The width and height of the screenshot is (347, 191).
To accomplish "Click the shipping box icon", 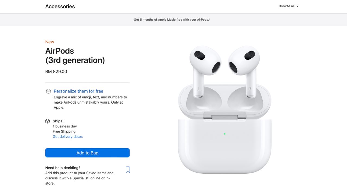I will click(x=47, y=121).
